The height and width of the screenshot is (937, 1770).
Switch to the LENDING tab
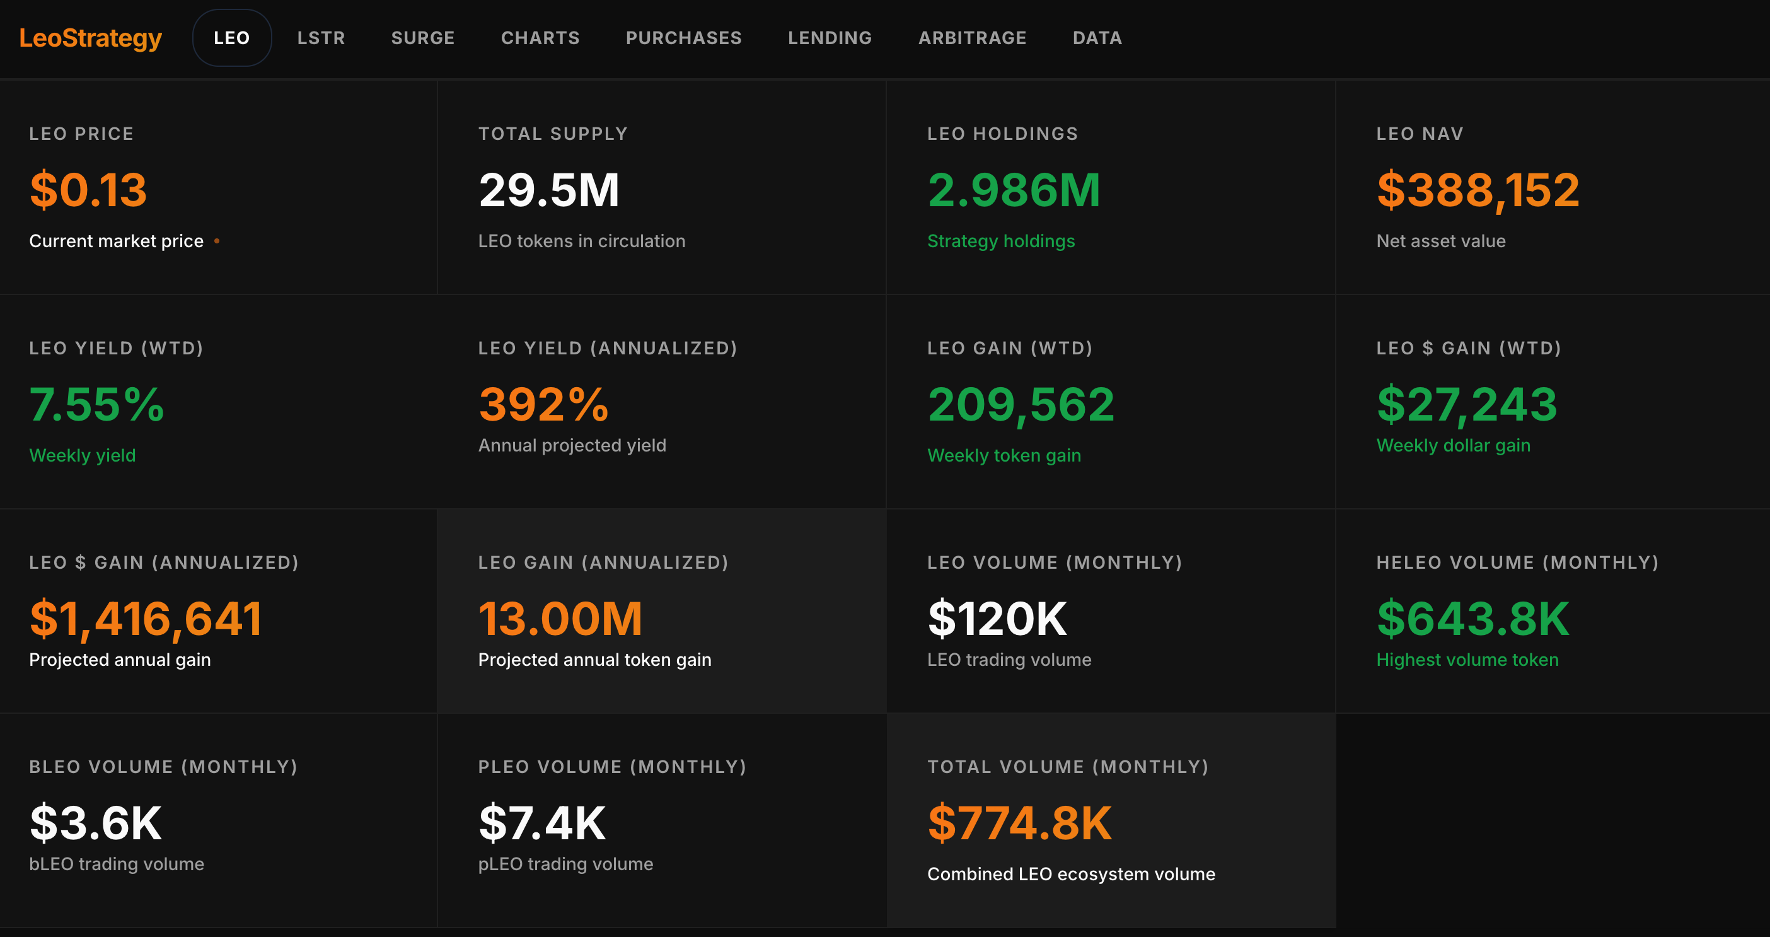pyautogui.click(x=830, y=38)
